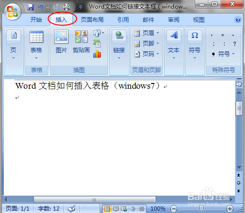The height and width of the screenshot is (213, 245).
Task: Switch to the 视图 tab
Action: click(198, 20)
